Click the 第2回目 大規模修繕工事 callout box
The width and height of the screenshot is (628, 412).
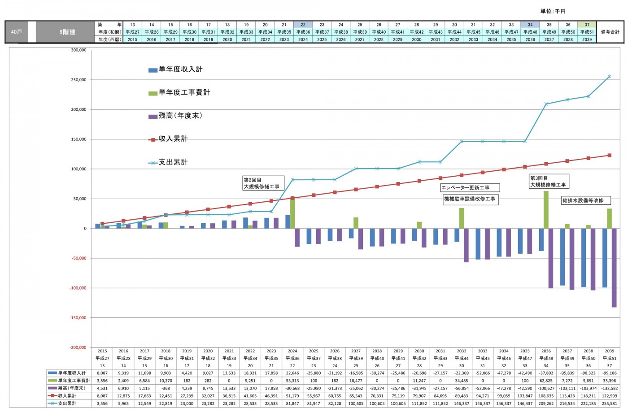click(x=263, y=183)
